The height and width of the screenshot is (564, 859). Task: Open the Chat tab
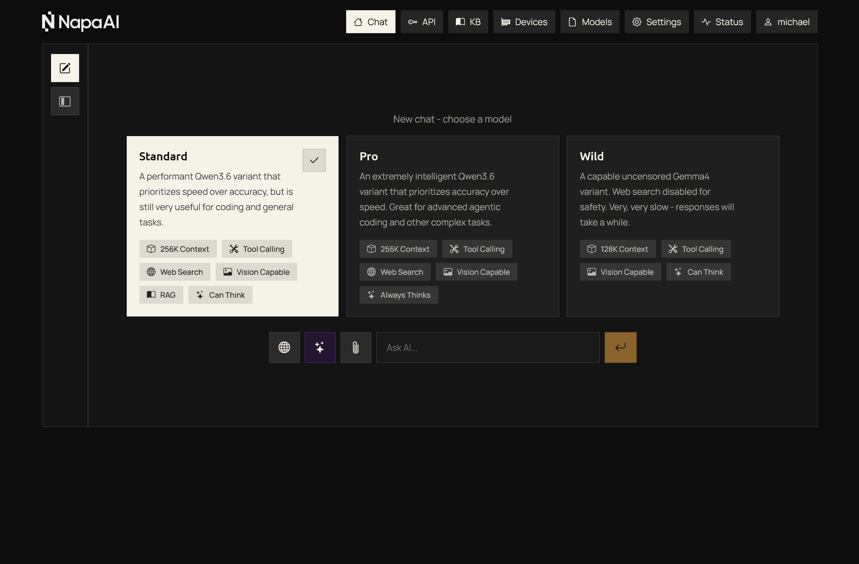(371, 22)
